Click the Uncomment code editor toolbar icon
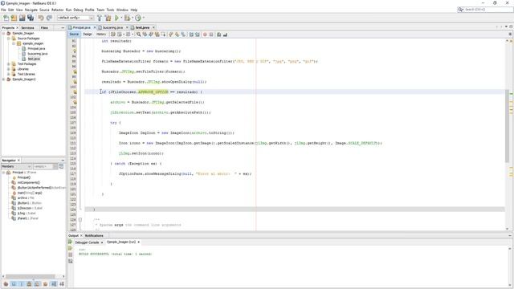Viewport: 514px width, 289px height. pos(225,35)
